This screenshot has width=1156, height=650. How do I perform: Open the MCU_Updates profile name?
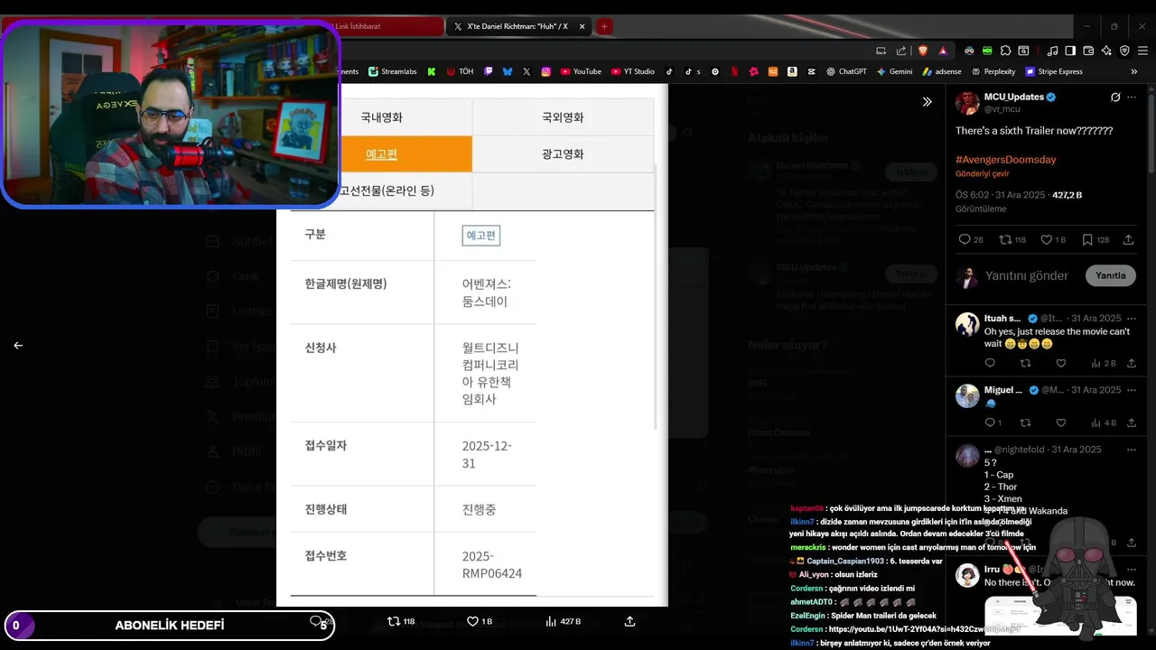1014,97
